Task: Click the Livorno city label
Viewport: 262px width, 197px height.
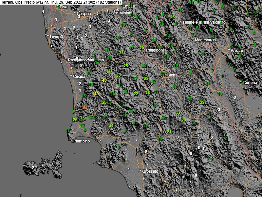Action: point(56,37)
